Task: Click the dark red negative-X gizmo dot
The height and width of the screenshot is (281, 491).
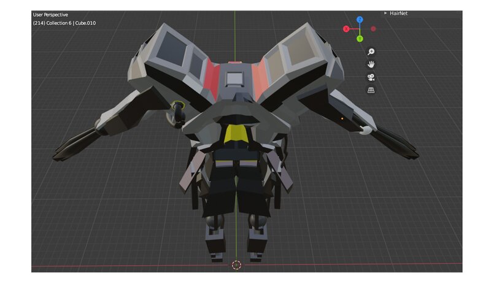Action: click(373, 29)
